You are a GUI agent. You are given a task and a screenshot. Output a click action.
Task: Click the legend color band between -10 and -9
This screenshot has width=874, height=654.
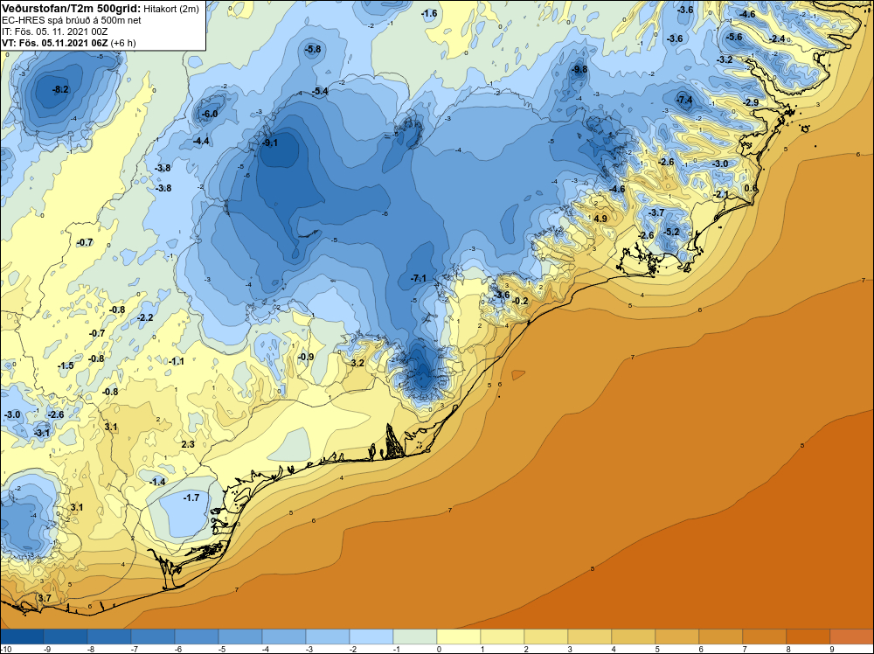(x=22, y=637)
